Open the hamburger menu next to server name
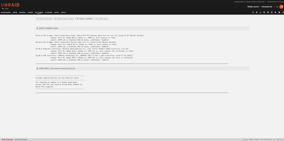This screenshot has width=284, height=141. point(277,7)
